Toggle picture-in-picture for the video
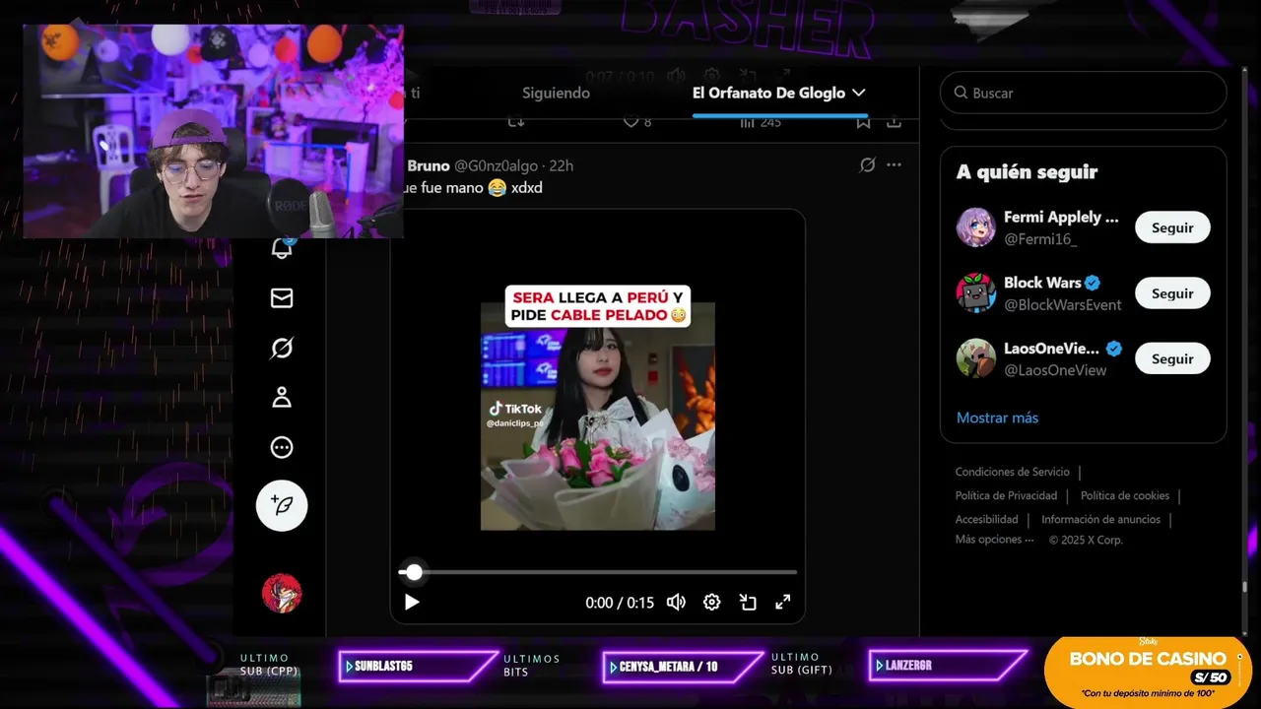This screenshot has width=1261, height=709. coord(748,602)
